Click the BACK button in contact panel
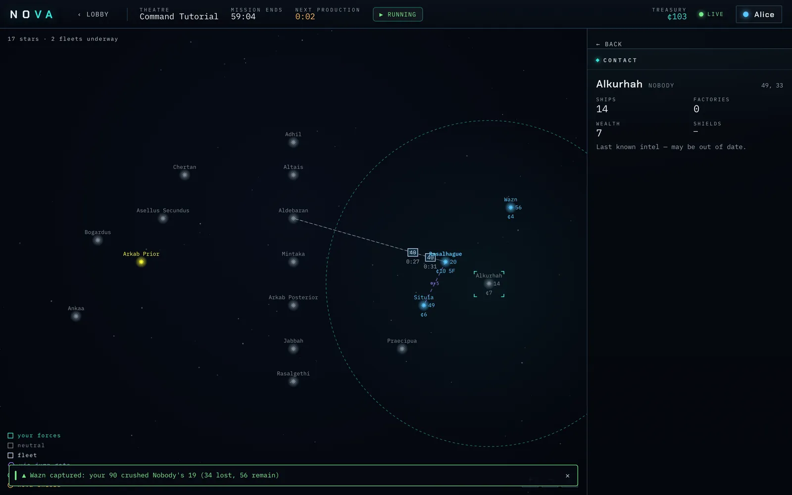This screenshot has height=495, width=792. coord(609,44)
